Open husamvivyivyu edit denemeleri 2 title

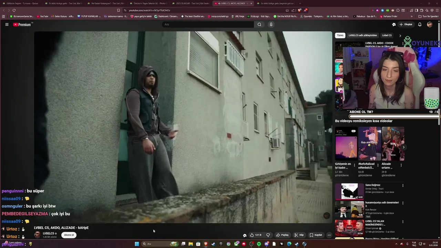[382, 204]
